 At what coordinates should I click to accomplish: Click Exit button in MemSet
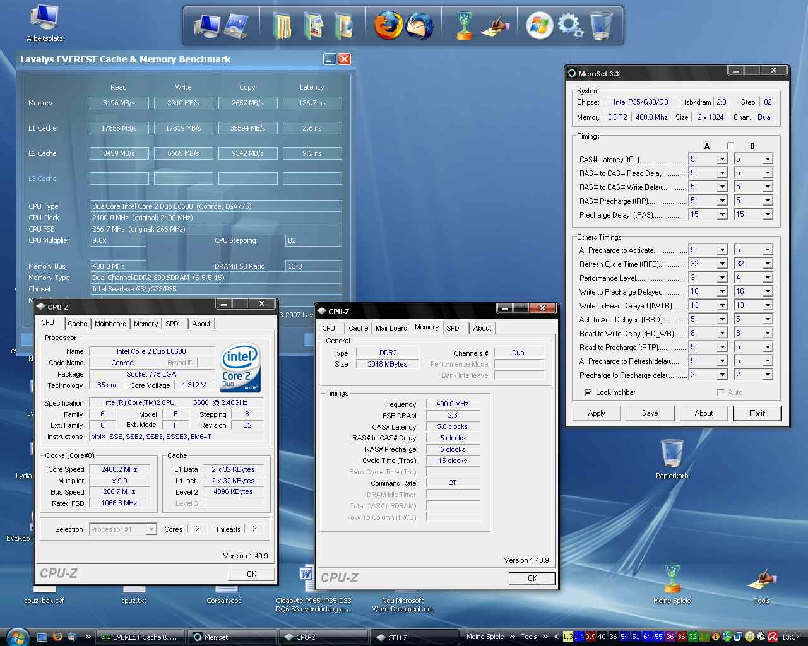(757, 413)
